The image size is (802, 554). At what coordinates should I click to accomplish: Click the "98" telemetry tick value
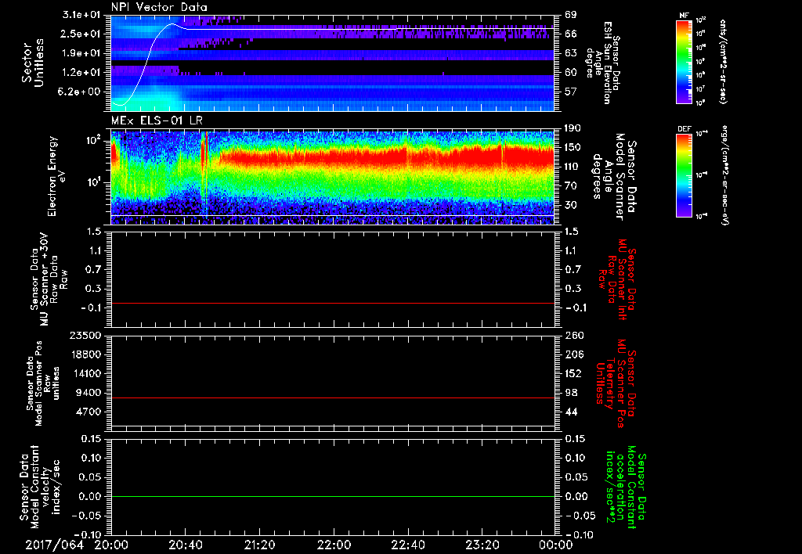point(571,393)
